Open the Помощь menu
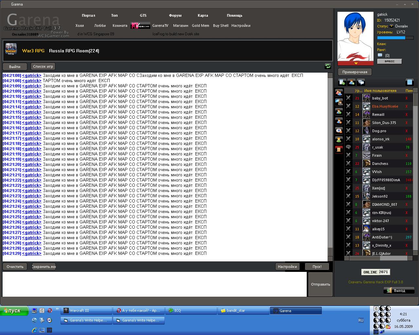Screen dimensions: 419x335 [x=234, y=15]
